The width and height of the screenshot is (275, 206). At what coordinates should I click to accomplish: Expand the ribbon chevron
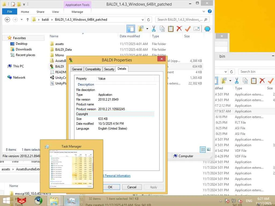204,12
